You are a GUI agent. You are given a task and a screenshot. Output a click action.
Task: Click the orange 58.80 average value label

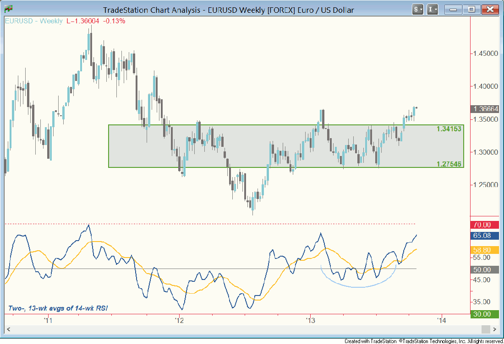coord(484,250)
